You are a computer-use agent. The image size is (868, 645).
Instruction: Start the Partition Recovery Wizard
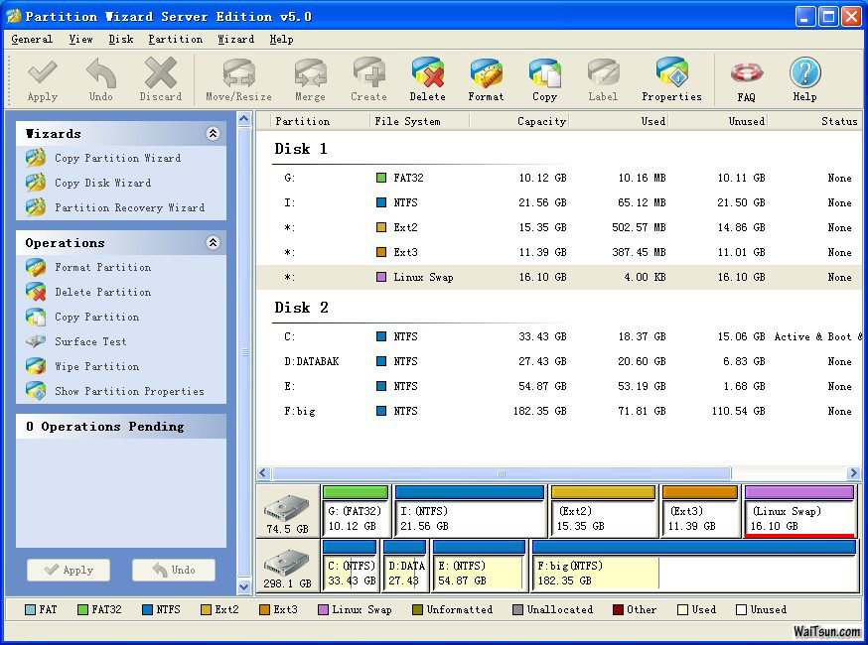tap(129, 208)
